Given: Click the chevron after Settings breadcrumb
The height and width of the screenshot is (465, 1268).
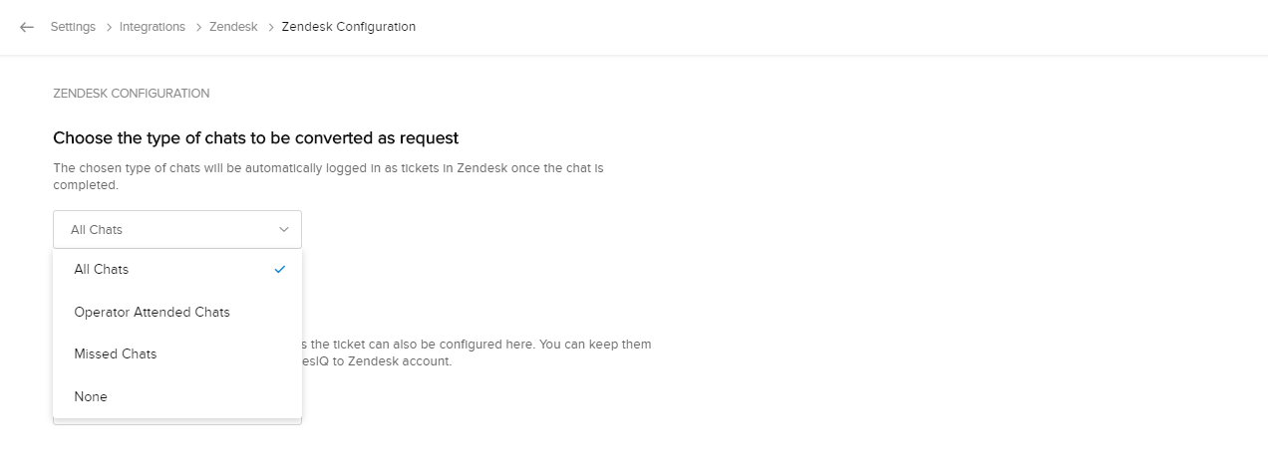Looking at the screenshot, I should (x=108, y=27).
